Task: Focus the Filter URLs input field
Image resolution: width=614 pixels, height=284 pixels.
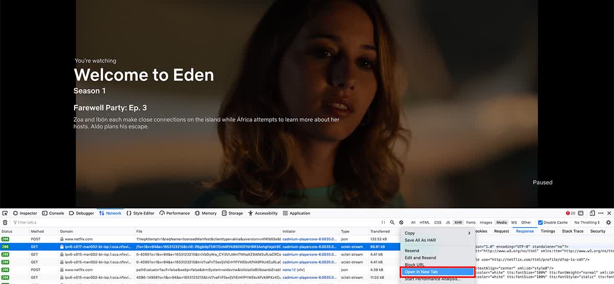Action: [x=194, y=223]
